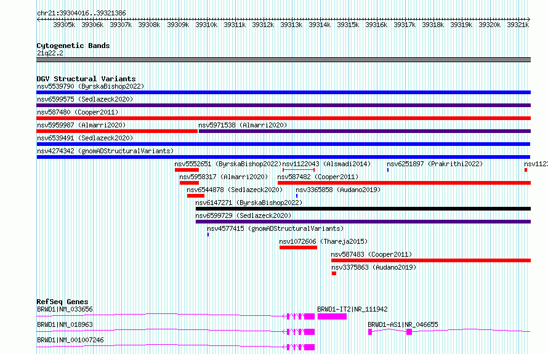Image resolution: width=548 pixels, height=354 pixels.
Task: Click the red bar of nsv587482
Action: click(405, 183)
